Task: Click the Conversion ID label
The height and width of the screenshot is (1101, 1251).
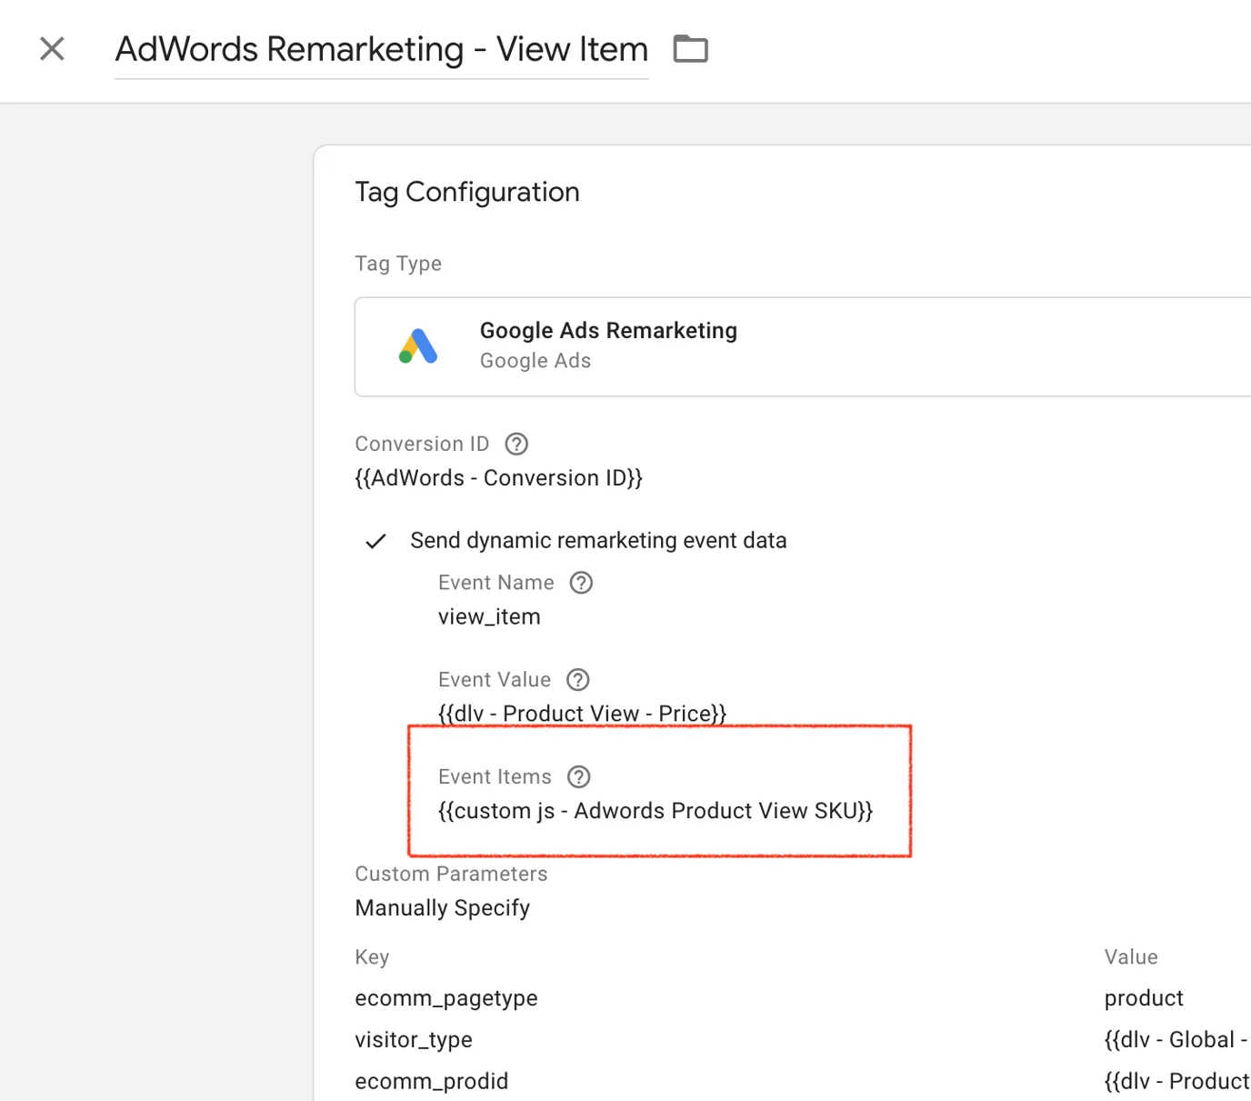Action: 422,444
